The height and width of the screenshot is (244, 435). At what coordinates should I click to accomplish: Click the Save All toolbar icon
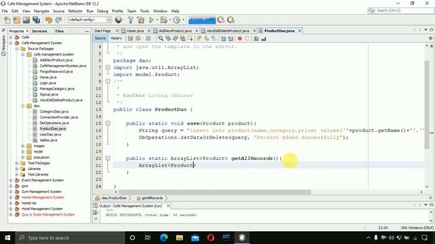(36, 20)
